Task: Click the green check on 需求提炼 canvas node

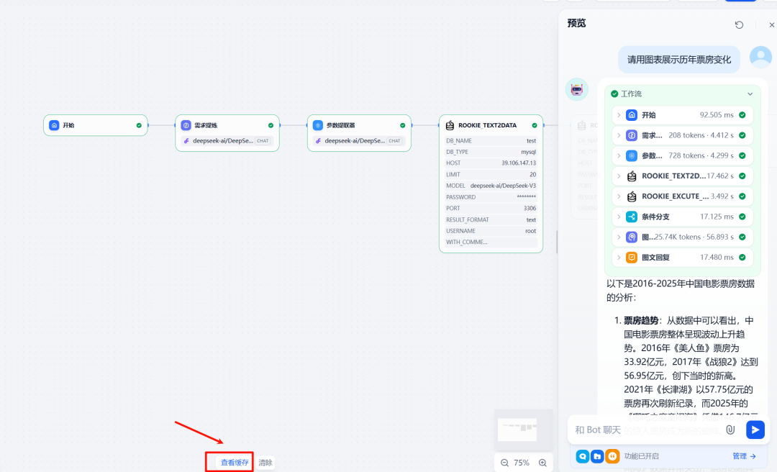Action: click(x=271, y=125)
